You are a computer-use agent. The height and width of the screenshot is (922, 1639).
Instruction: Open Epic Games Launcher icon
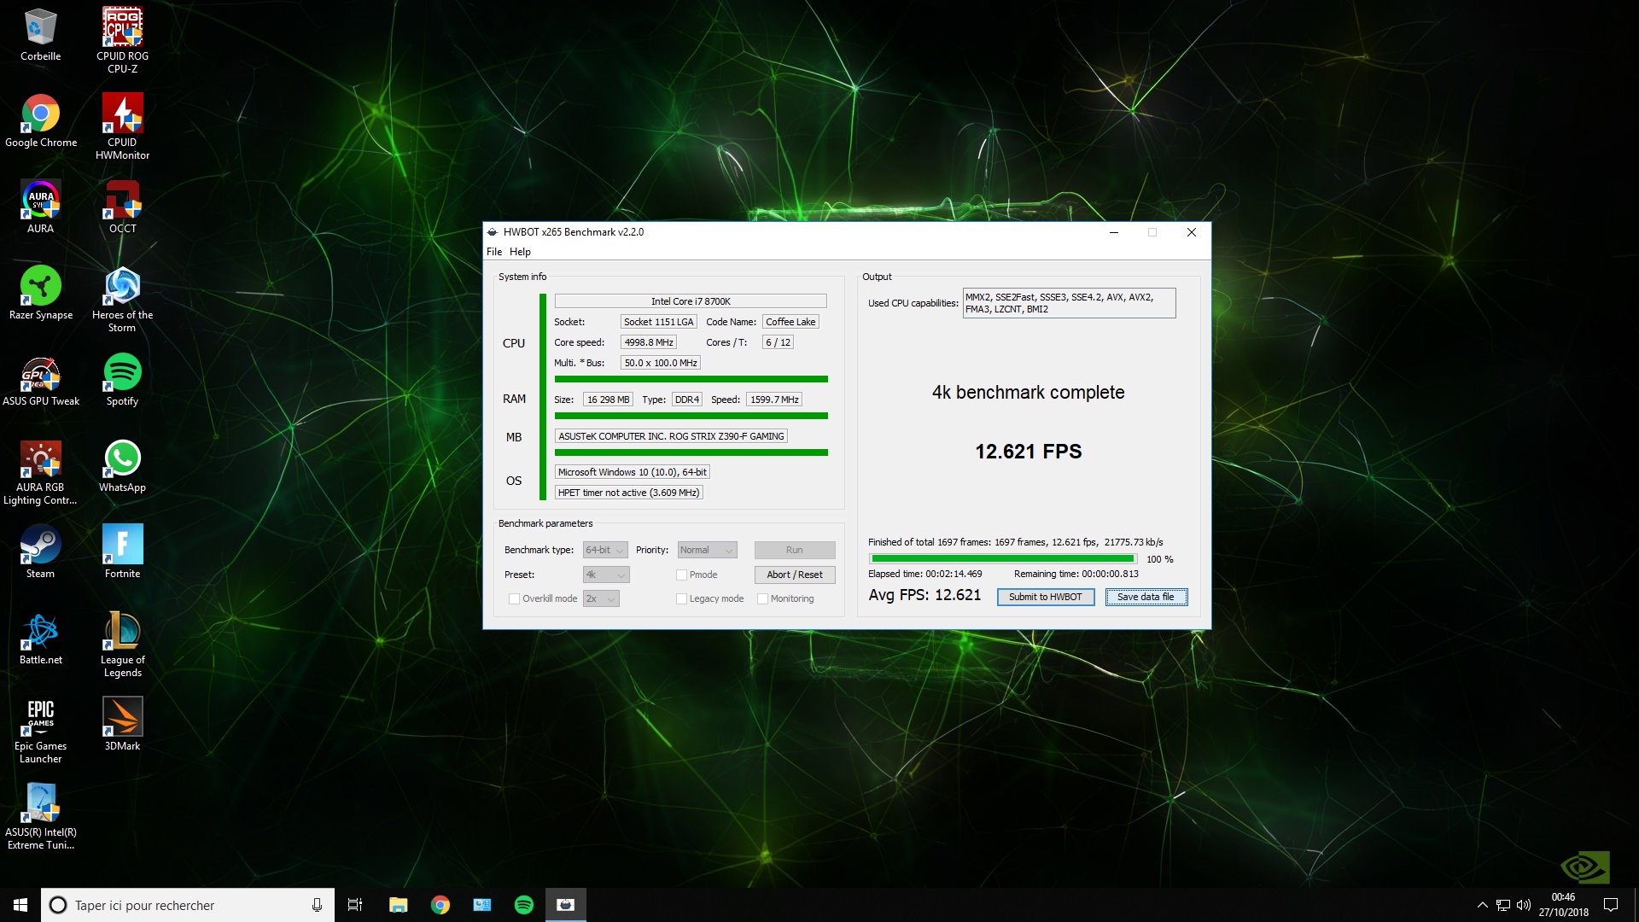click(x=40, y=731)
